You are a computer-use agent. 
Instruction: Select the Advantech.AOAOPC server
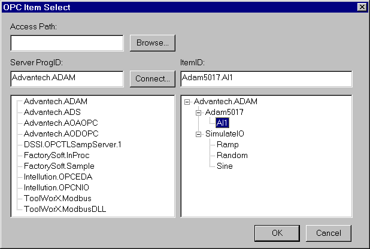56,123
